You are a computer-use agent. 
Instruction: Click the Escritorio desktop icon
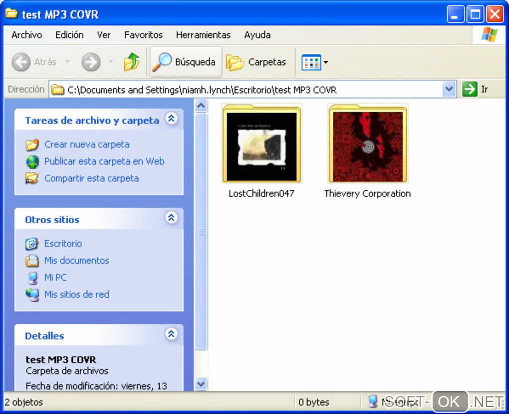[32, 244]
